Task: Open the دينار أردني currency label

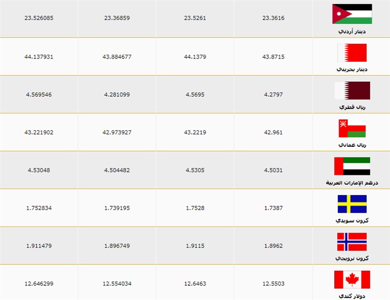Action: point(352,32)
